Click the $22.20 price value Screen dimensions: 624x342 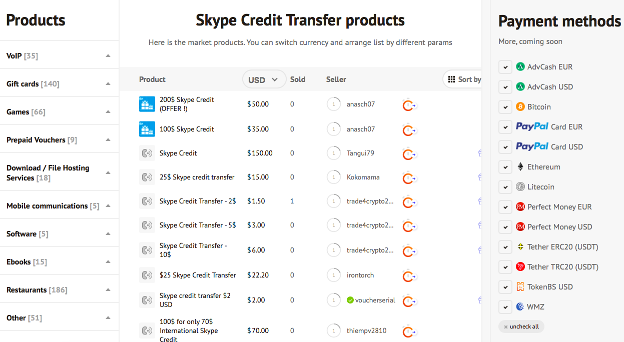(258, 275)
